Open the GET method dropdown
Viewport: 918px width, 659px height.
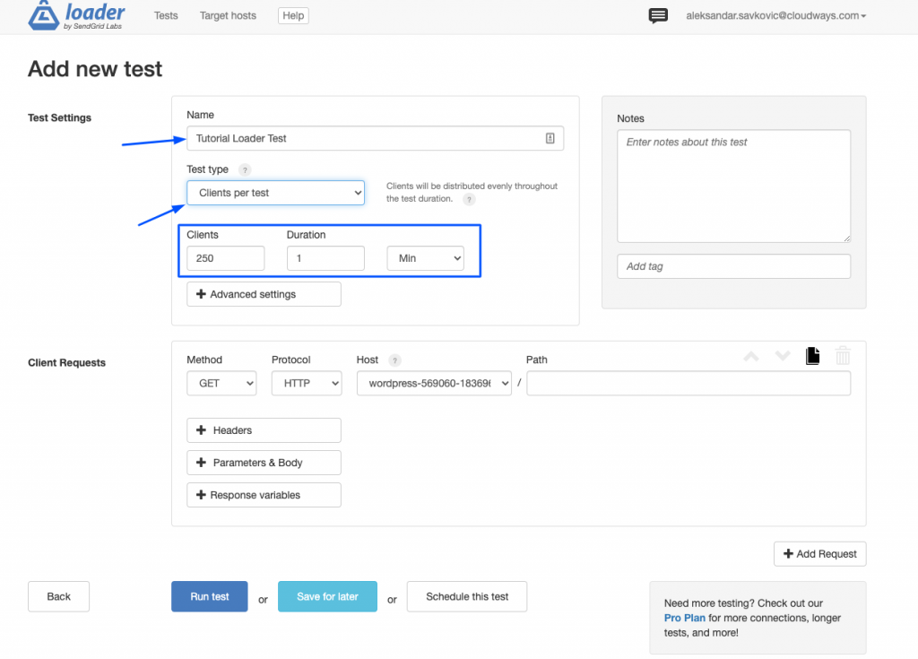click(x=221, y=384)
